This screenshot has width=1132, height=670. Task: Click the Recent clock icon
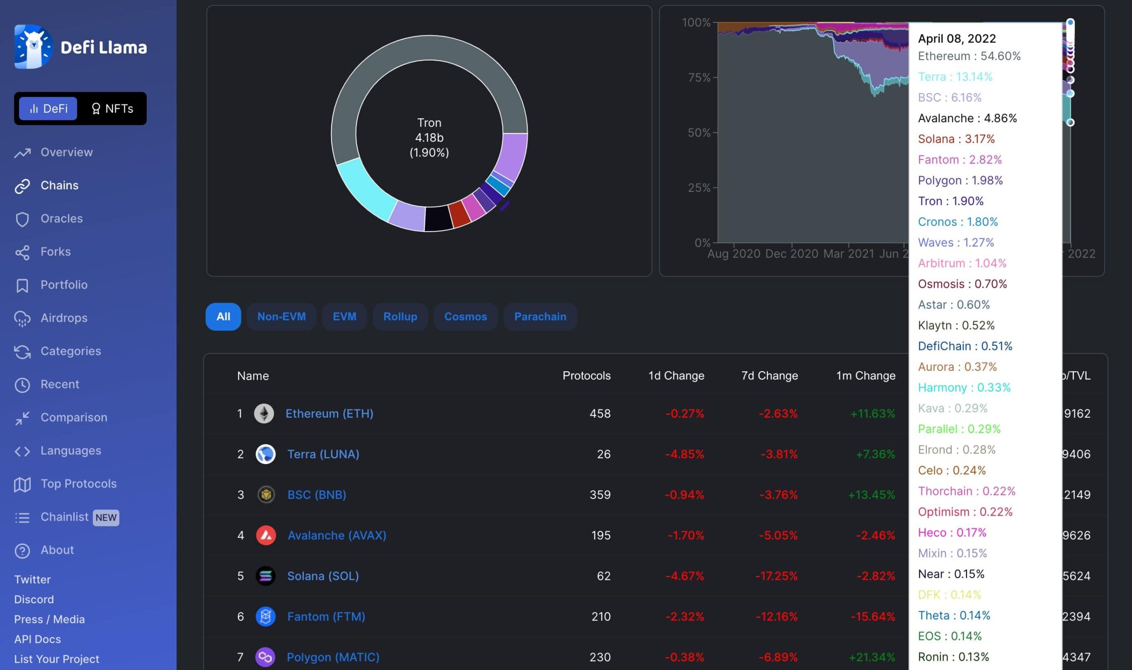point(22,385)
